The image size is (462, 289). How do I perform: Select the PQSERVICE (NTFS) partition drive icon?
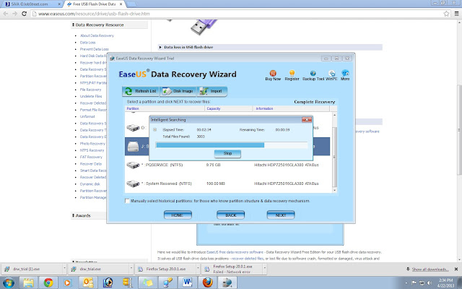tap(133, 165)
